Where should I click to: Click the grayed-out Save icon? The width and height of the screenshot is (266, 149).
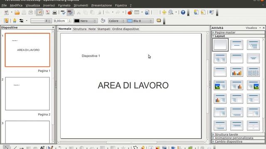click(24, 12)
